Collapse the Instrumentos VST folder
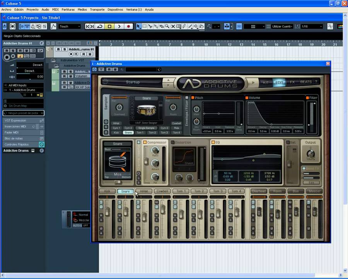This screenshot has height=279, width=348. coord(53,60)
